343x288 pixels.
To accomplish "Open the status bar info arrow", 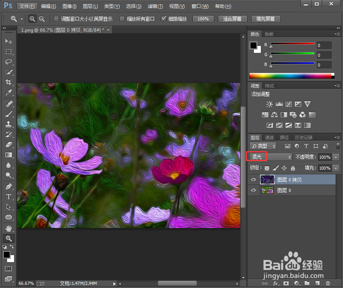I will (x=115, y=284).
